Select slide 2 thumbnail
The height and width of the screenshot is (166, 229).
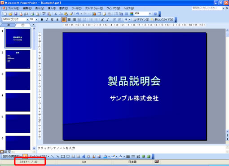(18, 59)
